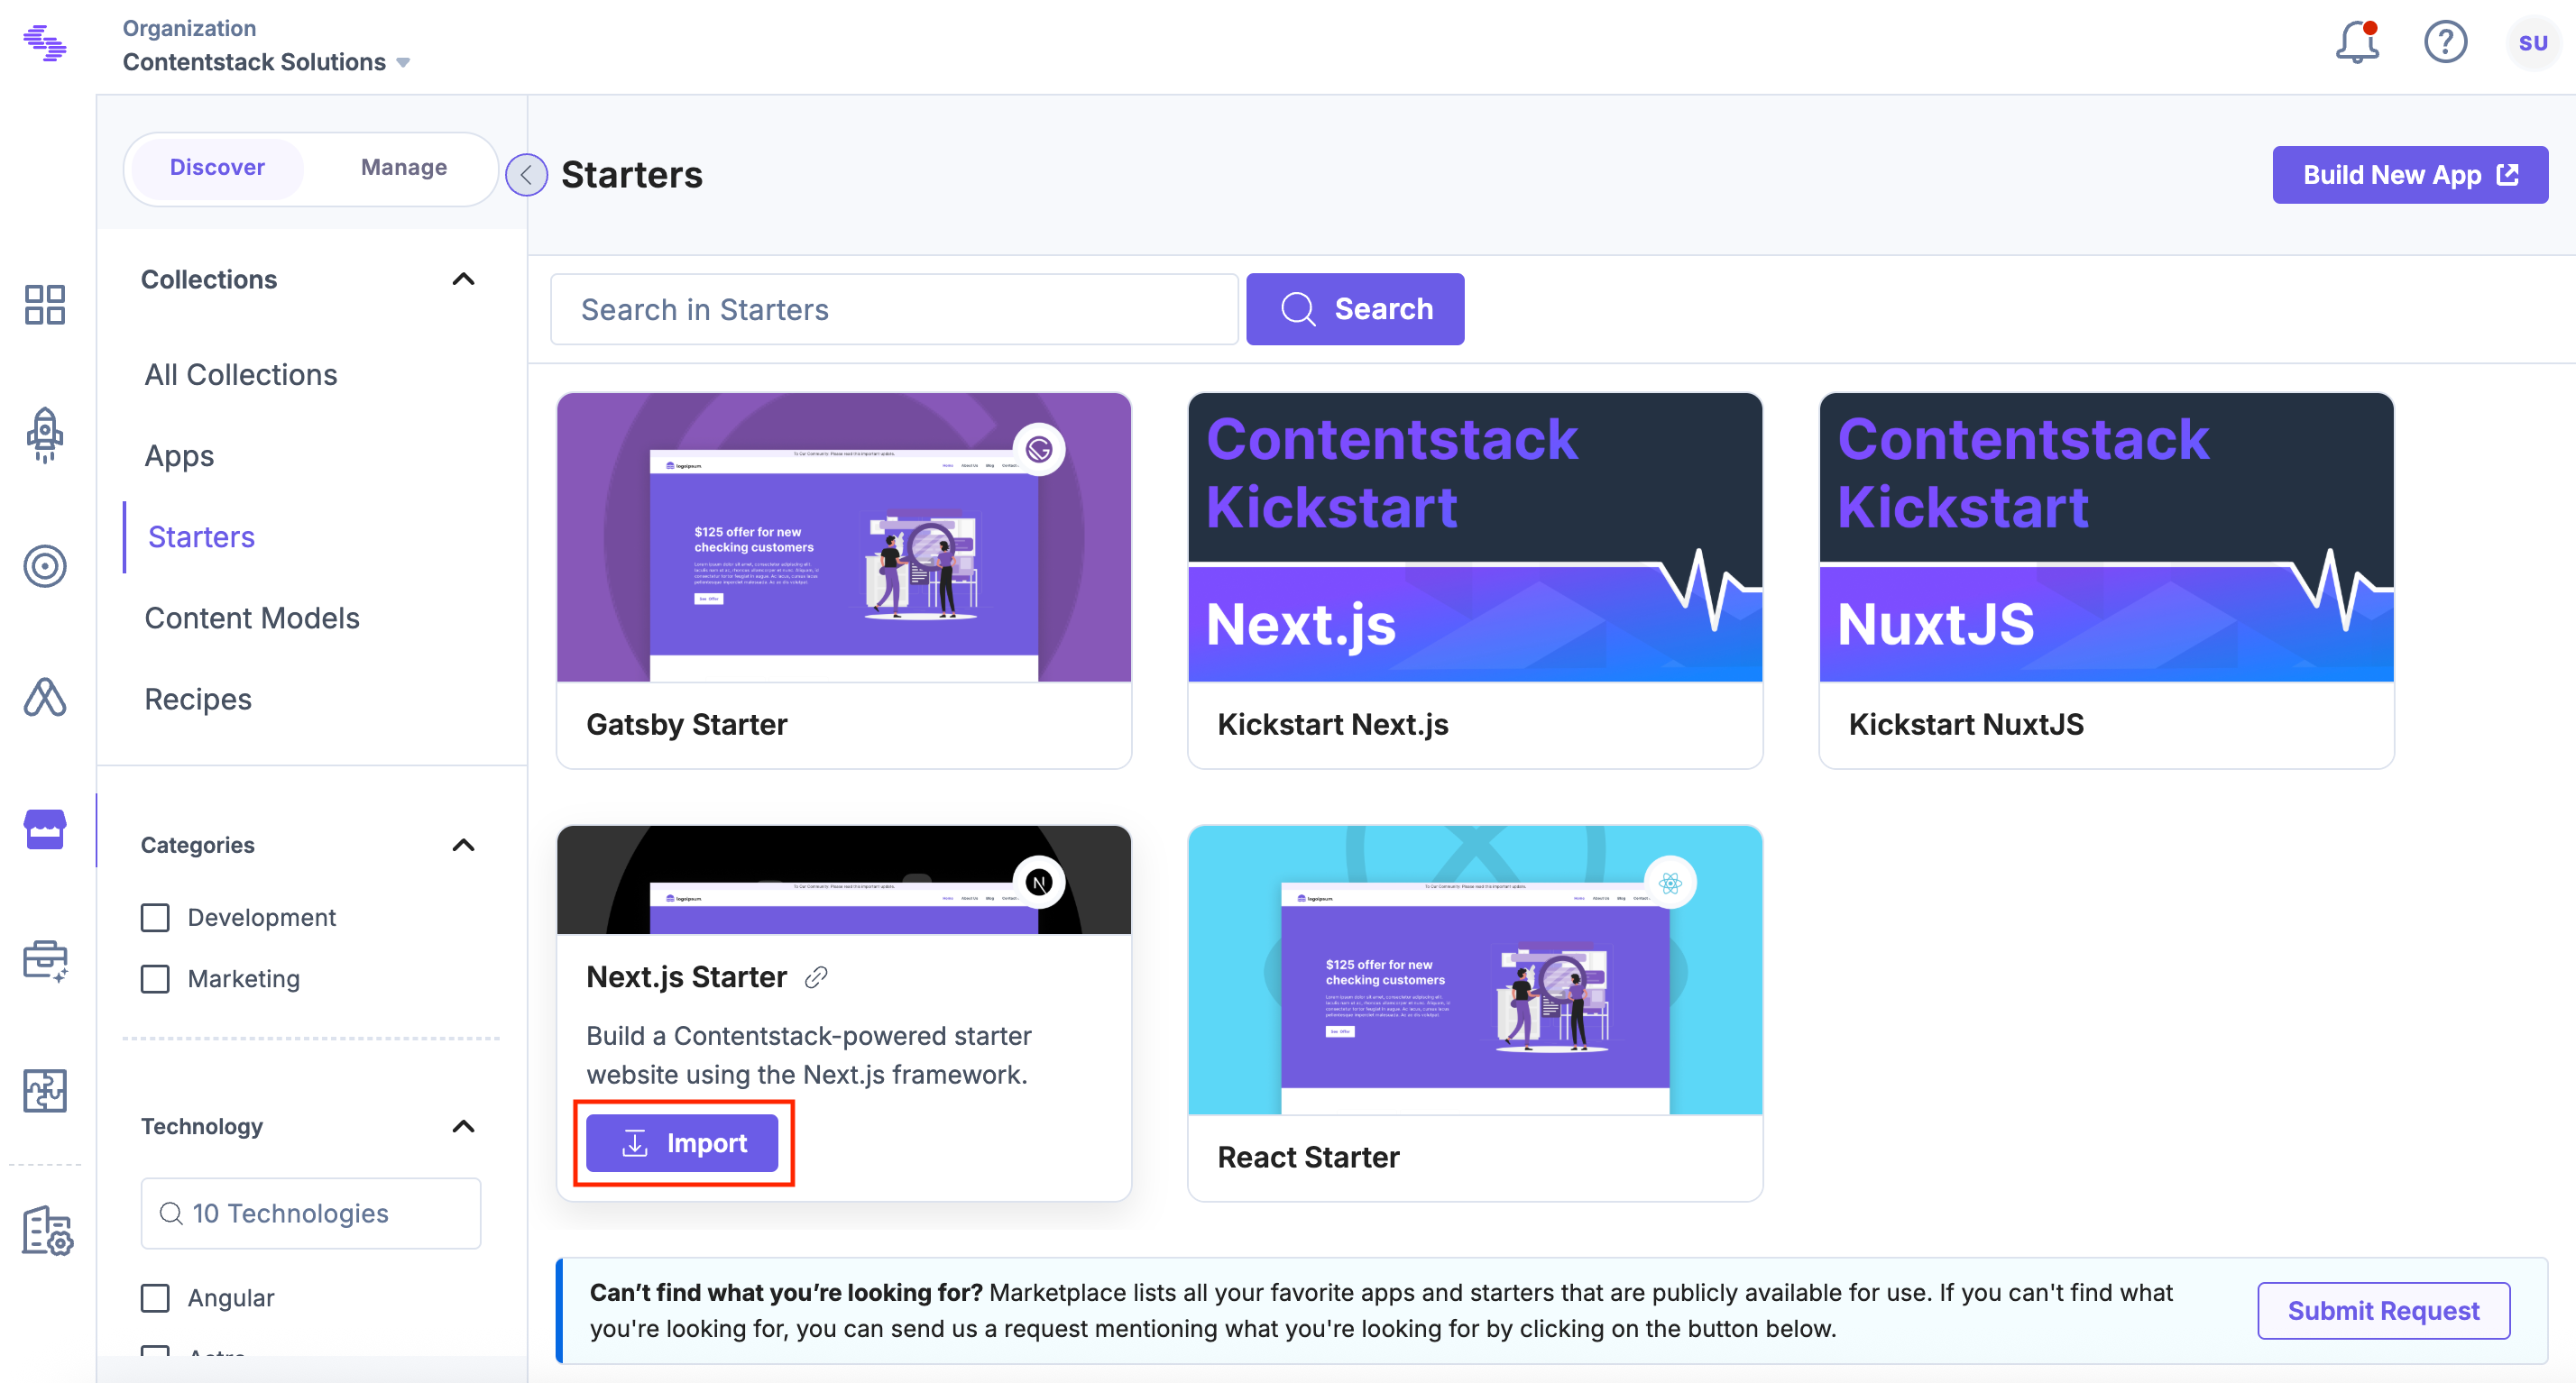
Task: Check the Development category checkbox
Action: (x=155, y=917)
